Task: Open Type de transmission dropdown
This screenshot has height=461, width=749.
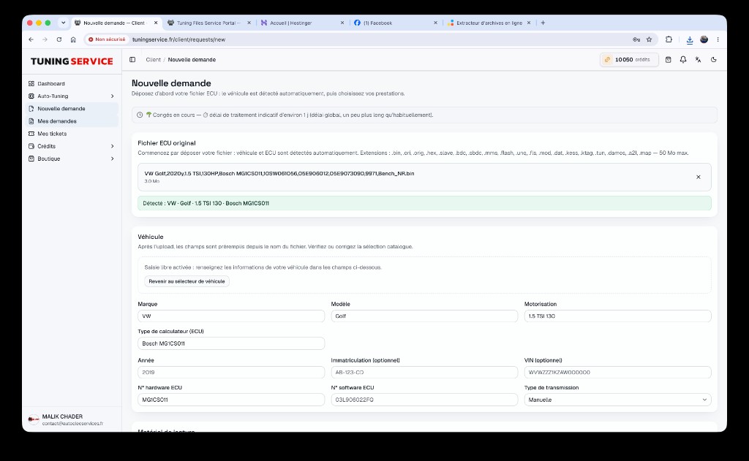Action: coord(617,400)
